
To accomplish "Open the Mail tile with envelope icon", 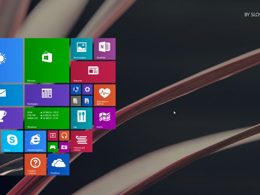I will click(x=11, y=95).
